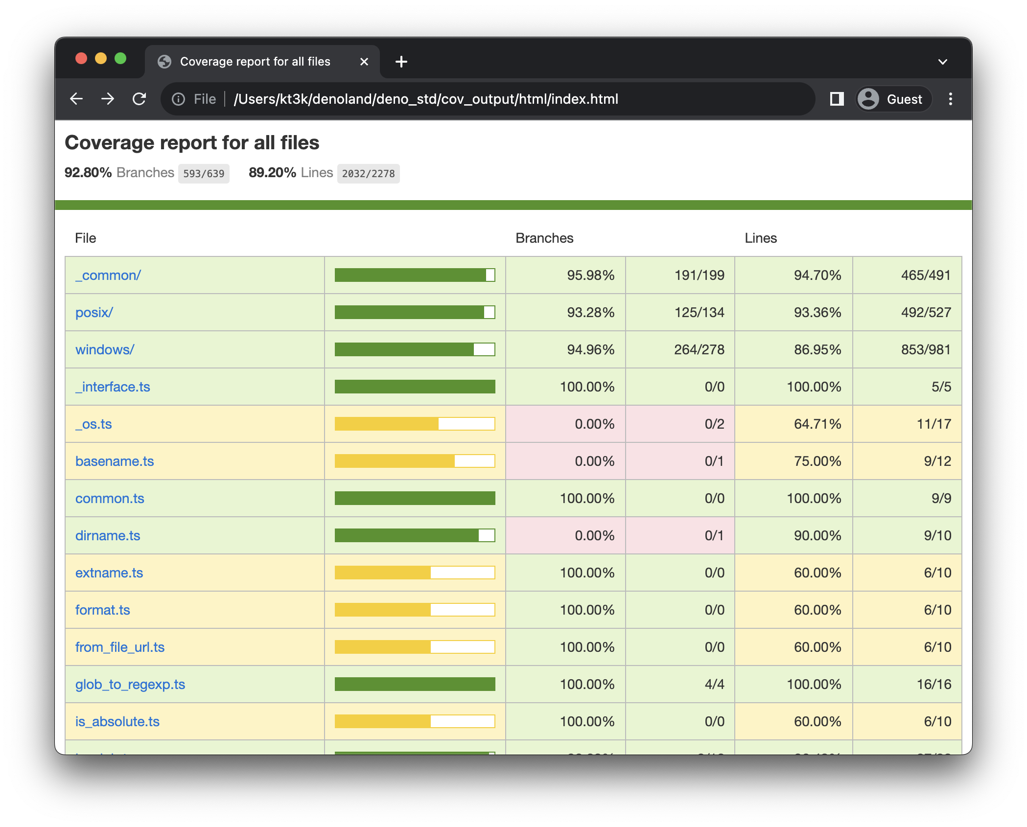Close the Coverage report tab
This screenshot has width=1027, height=827.
click(364, 61)
